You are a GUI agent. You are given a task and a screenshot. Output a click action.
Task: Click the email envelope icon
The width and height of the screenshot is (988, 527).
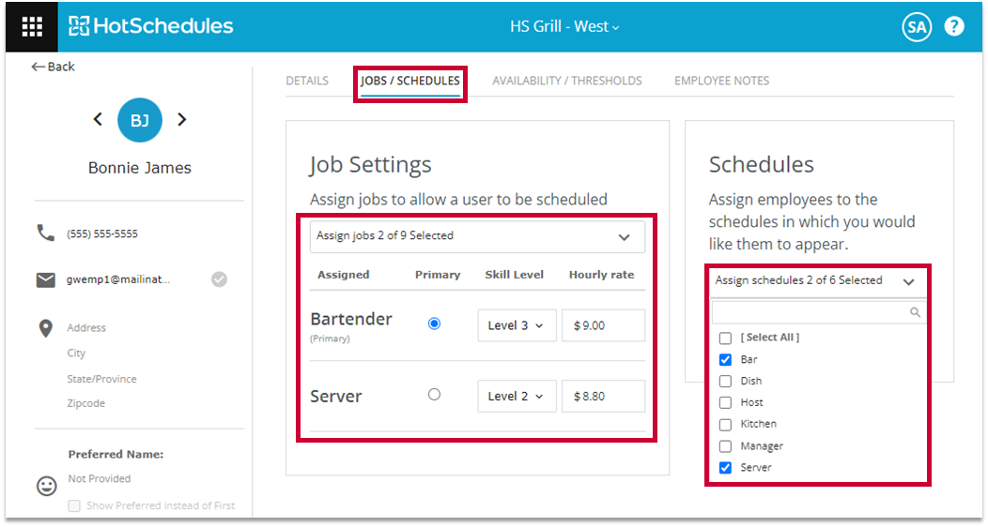[45, 279]
